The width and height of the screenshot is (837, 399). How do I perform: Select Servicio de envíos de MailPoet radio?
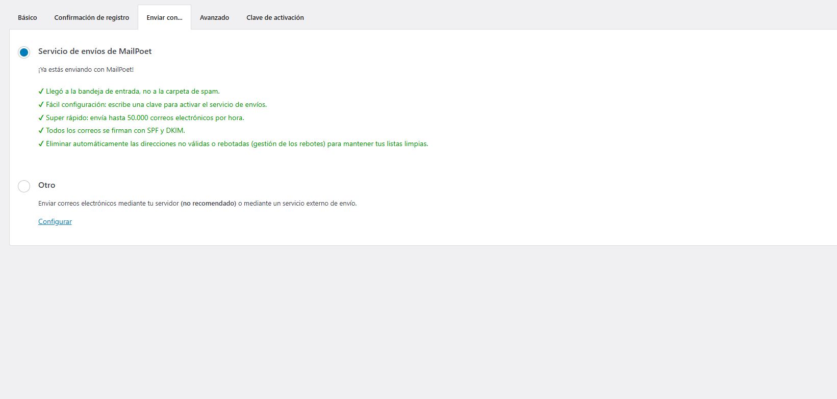click(x=24, y=52)
